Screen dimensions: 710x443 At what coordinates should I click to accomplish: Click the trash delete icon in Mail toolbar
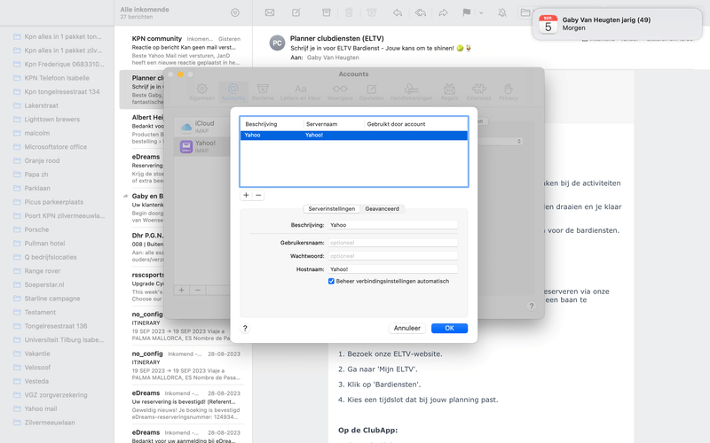point(349,12)
